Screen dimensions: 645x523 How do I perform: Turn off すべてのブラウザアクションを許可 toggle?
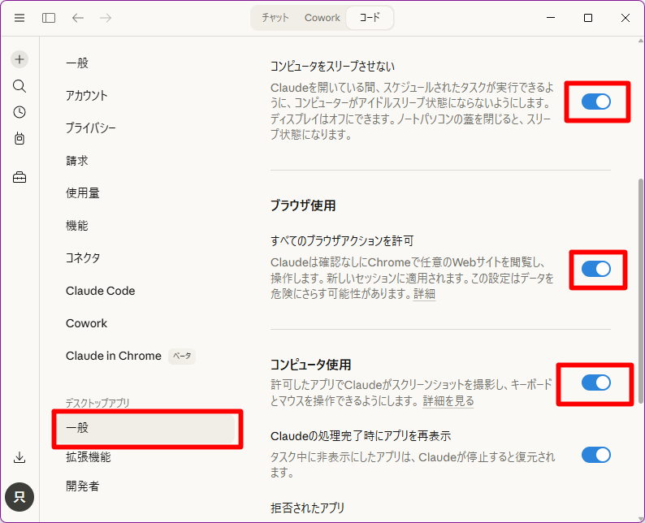click(x=595, y=269)
